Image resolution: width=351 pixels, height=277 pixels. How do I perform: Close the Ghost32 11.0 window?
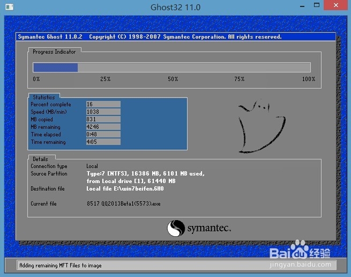pos(335,5)
